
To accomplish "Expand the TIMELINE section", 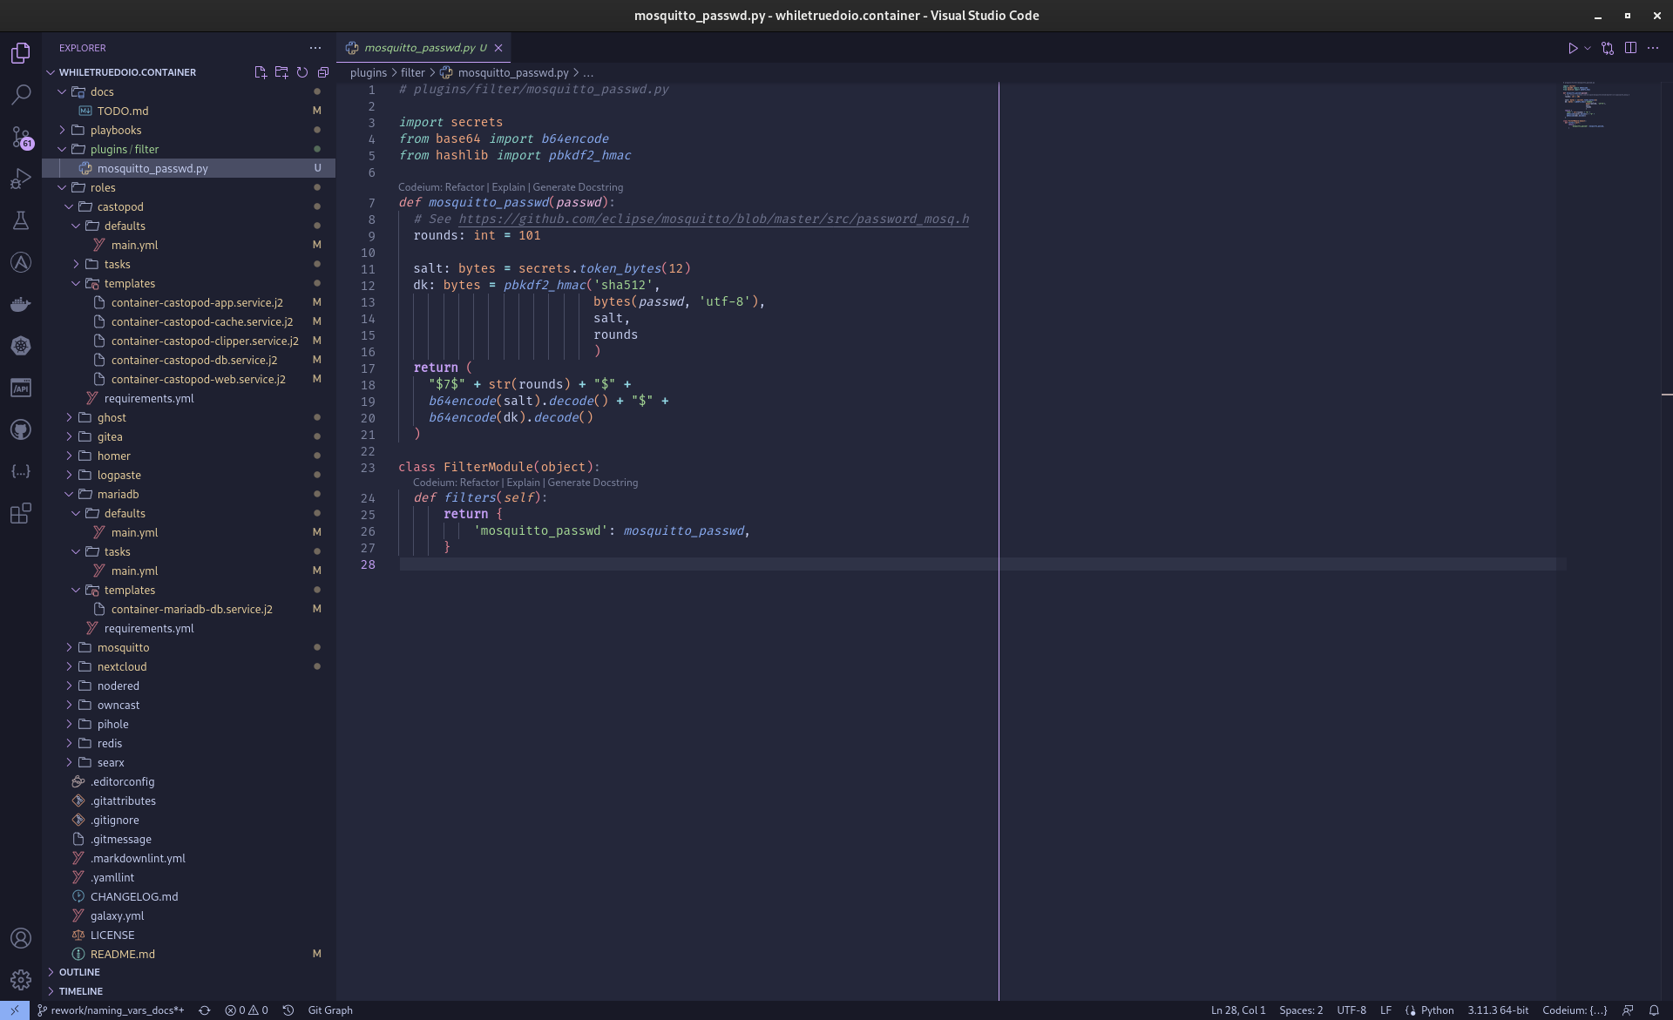I will [x=80, y=991].
